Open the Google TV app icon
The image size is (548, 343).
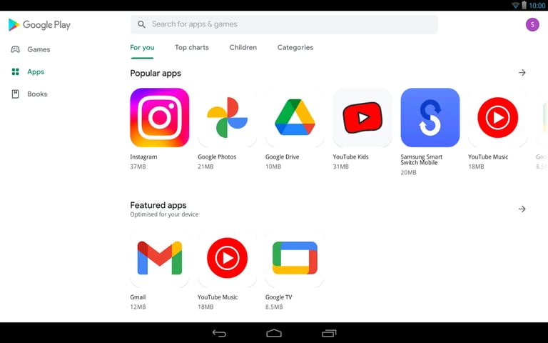(x=295, y=258)
